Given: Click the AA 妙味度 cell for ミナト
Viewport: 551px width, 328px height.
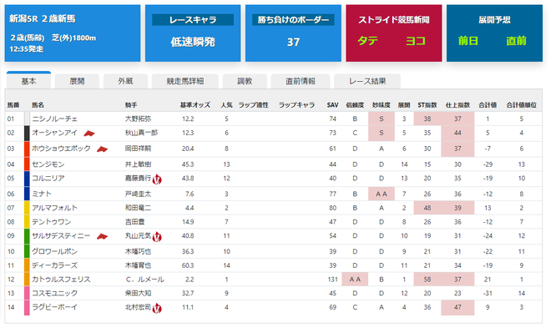Looking at the screenshot, I should pos(382,194).
